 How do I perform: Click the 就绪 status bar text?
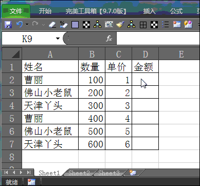[12, 182]
